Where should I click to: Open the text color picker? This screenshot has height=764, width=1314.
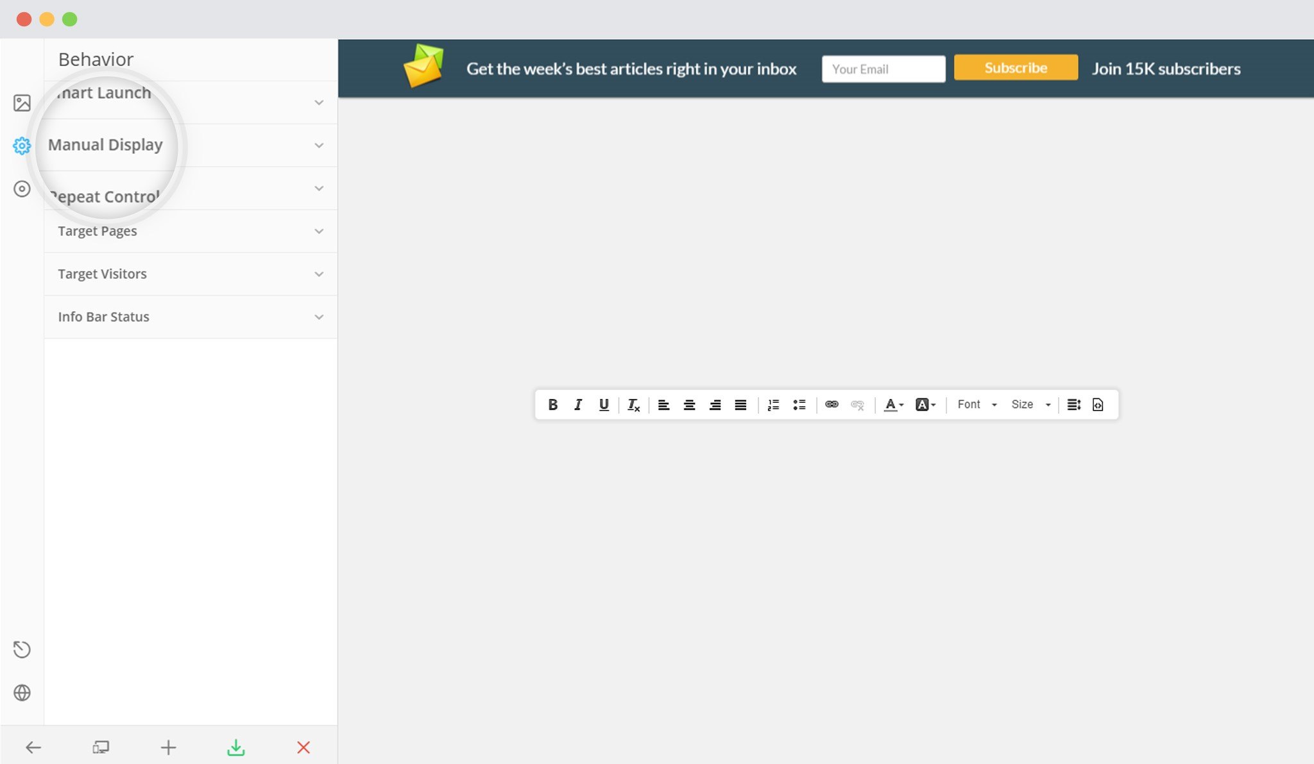point(894,405)
